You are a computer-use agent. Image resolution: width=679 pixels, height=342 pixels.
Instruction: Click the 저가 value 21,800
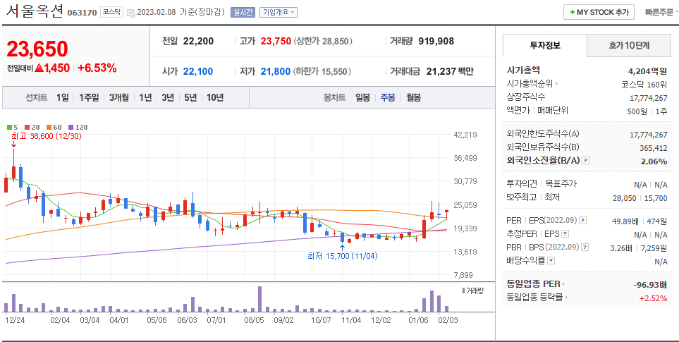click(x=276, y=71)
